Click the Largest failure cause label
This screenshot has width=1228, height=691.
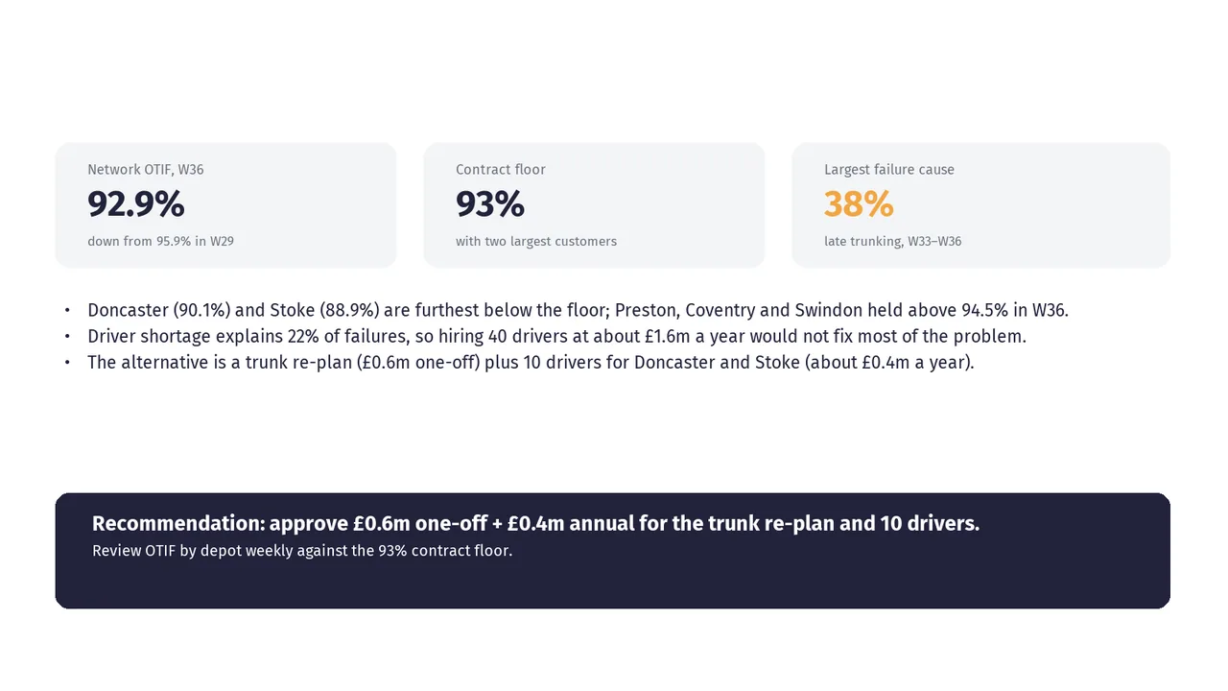pyautogui.click(x=889, y=170)
